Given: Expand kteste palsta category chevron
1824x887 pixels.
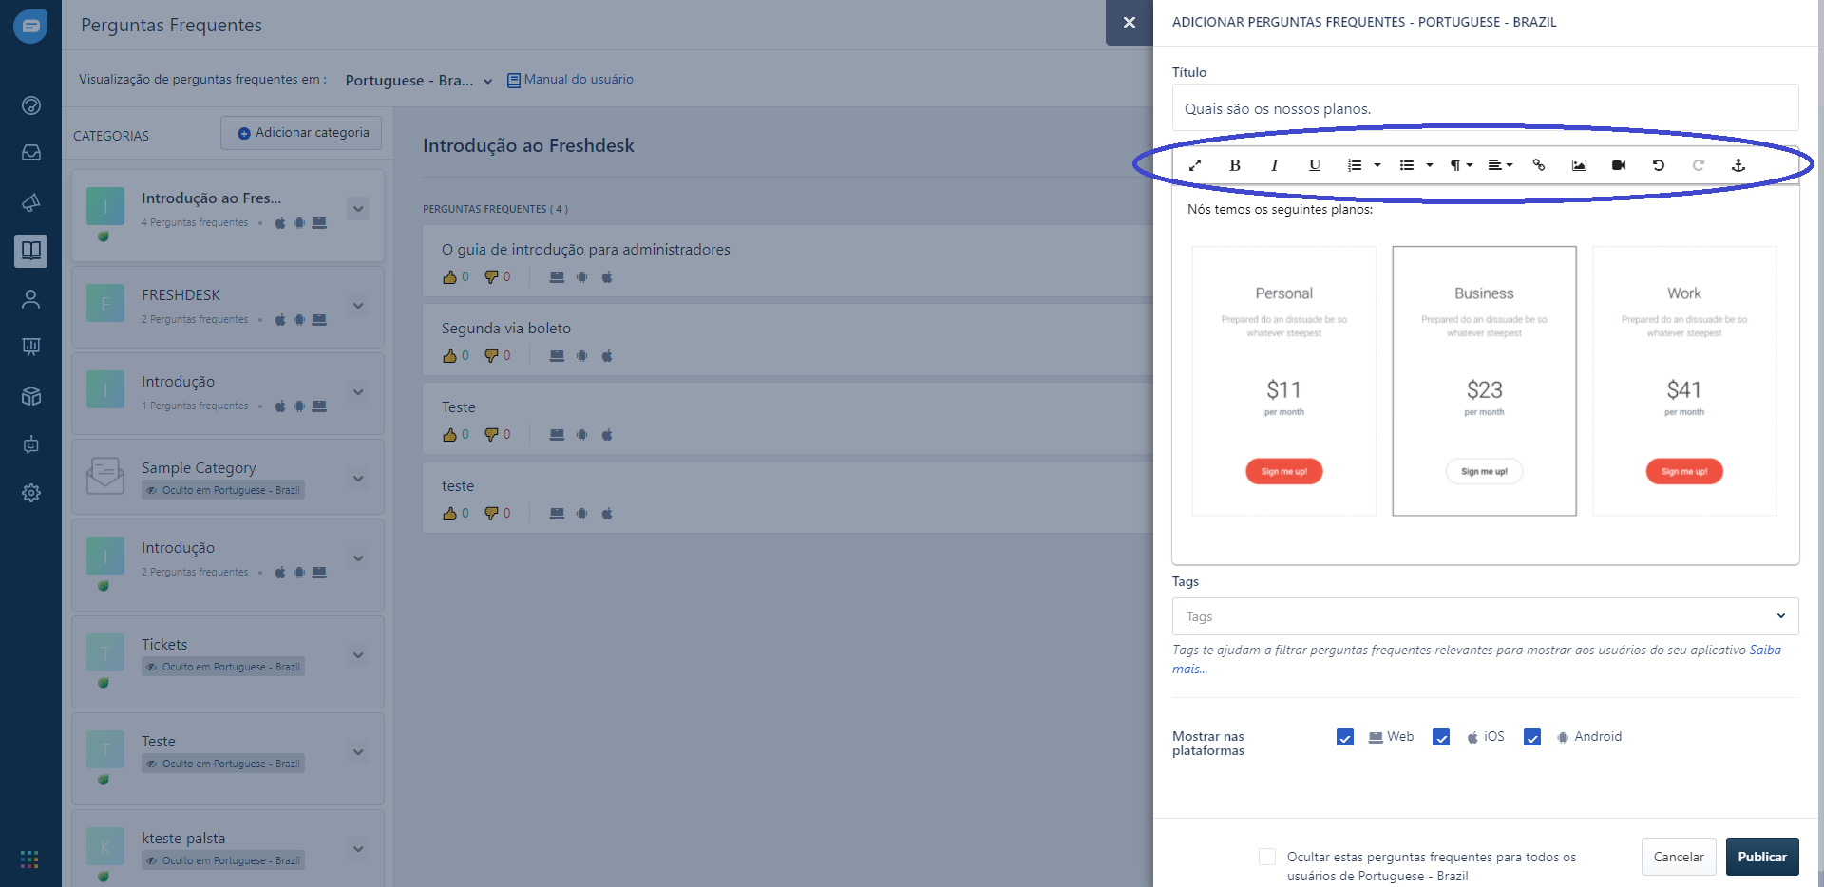Looking at the screenshot, I should coord(358,849).
